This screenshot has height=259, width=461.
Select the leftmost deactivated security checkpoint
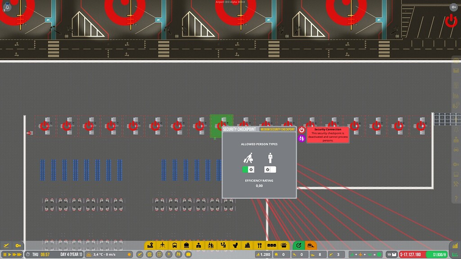[x=45, y=126]
